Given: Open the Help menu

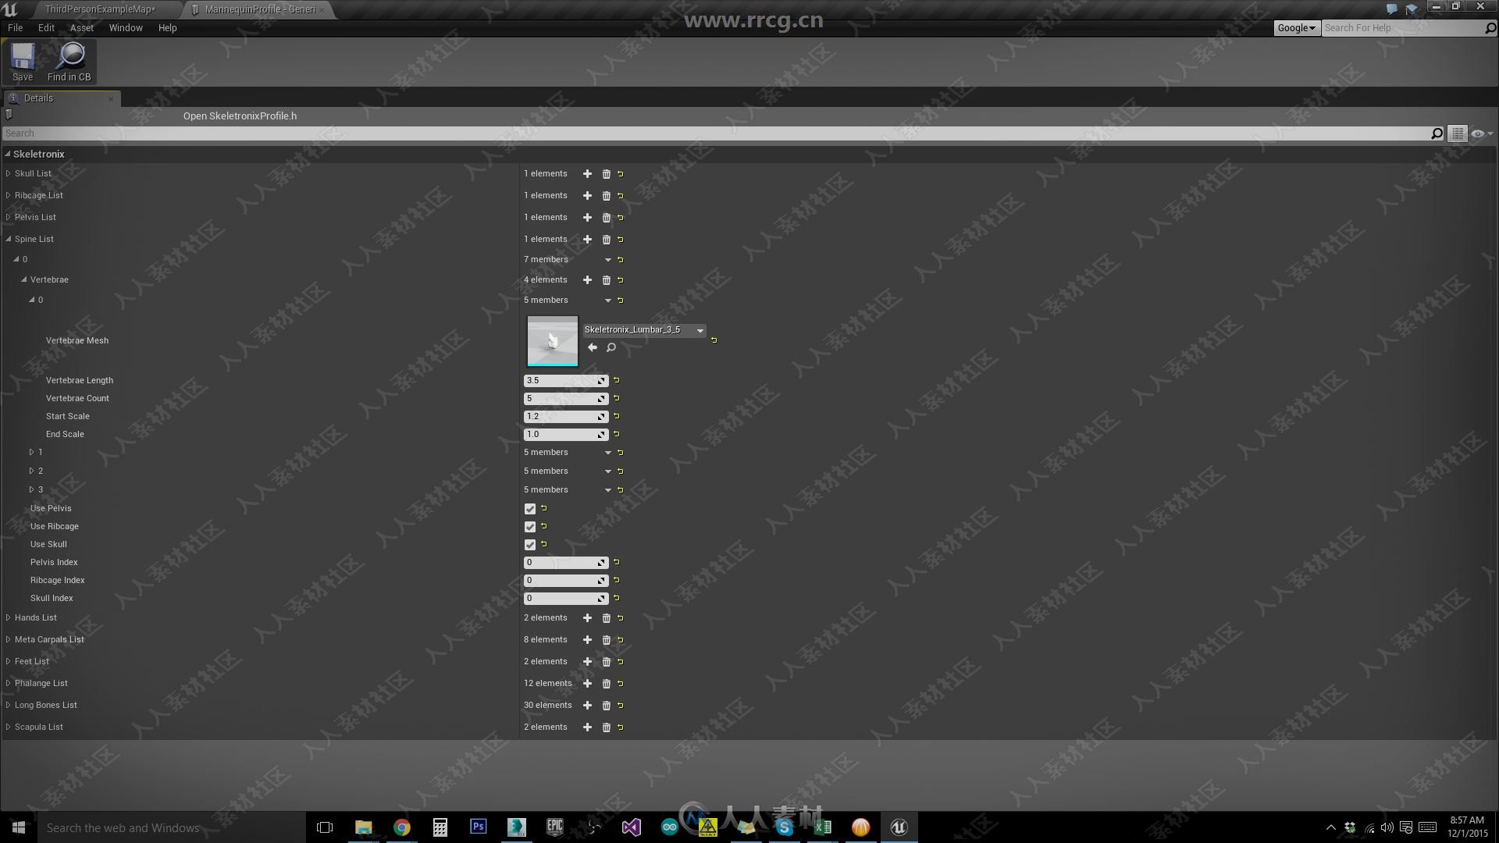Looking at the screenshot, I should (x=167, y=28).
